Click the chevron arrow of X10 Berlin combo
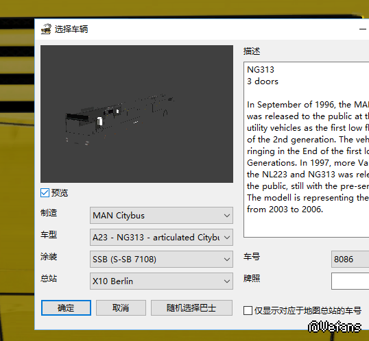 tap(227, 281)
